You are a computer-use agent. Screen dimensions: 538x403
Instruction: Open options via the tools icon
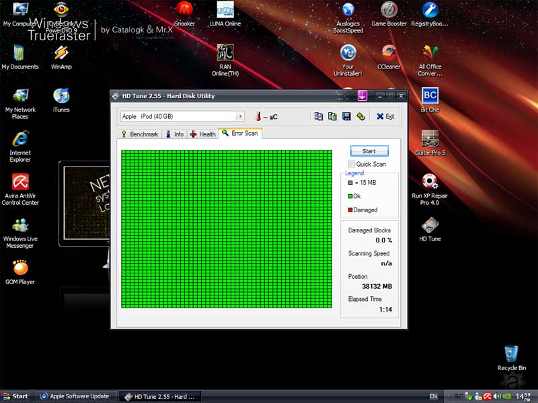point(360,116)
